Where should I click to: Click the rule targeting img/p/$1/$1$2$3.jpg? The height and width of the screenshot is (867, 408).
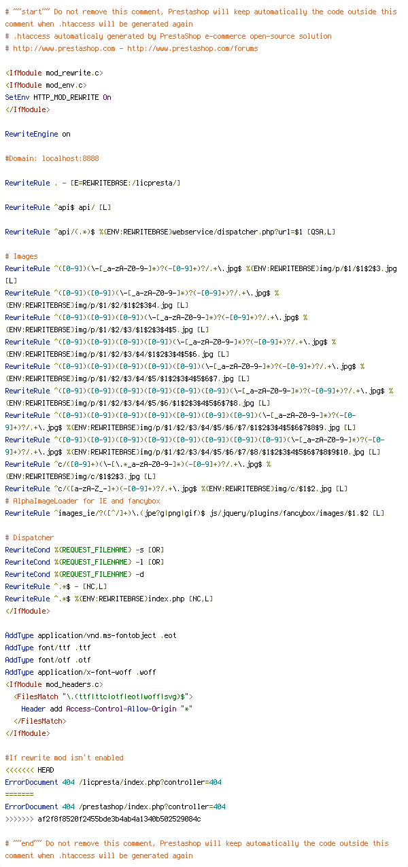click(201, 275)
